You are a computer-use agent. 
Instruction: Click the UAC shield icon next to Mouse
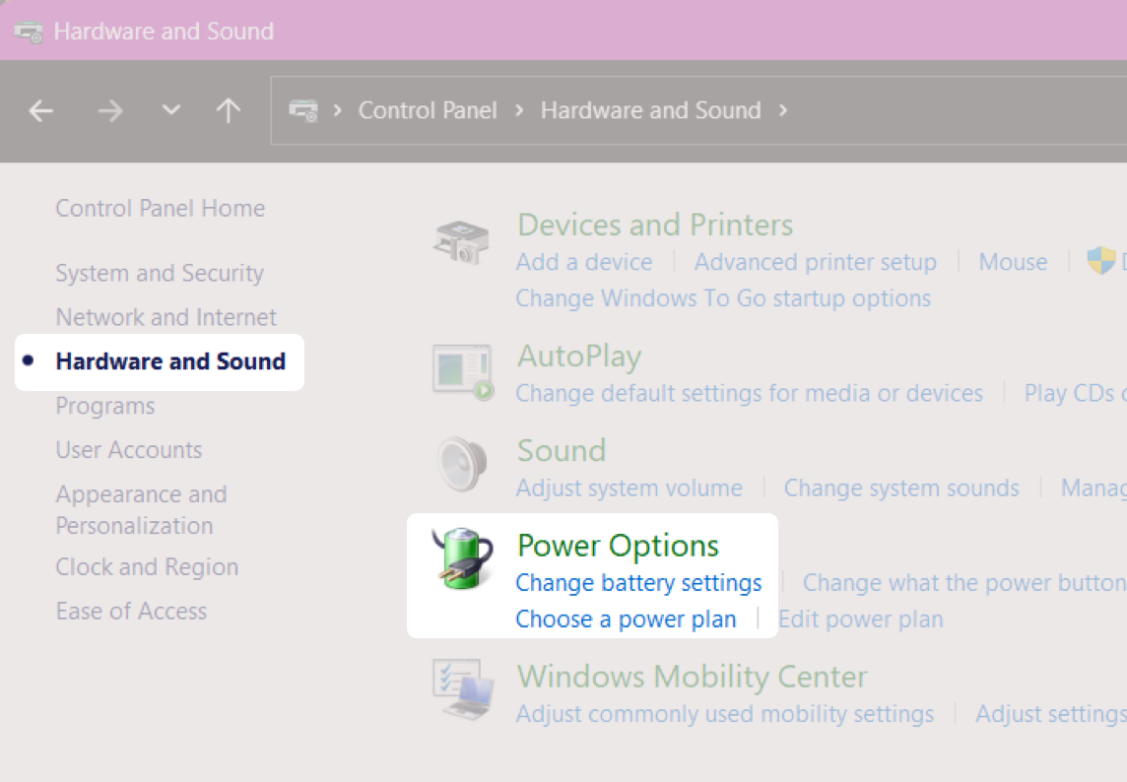tap(1101, 261)
